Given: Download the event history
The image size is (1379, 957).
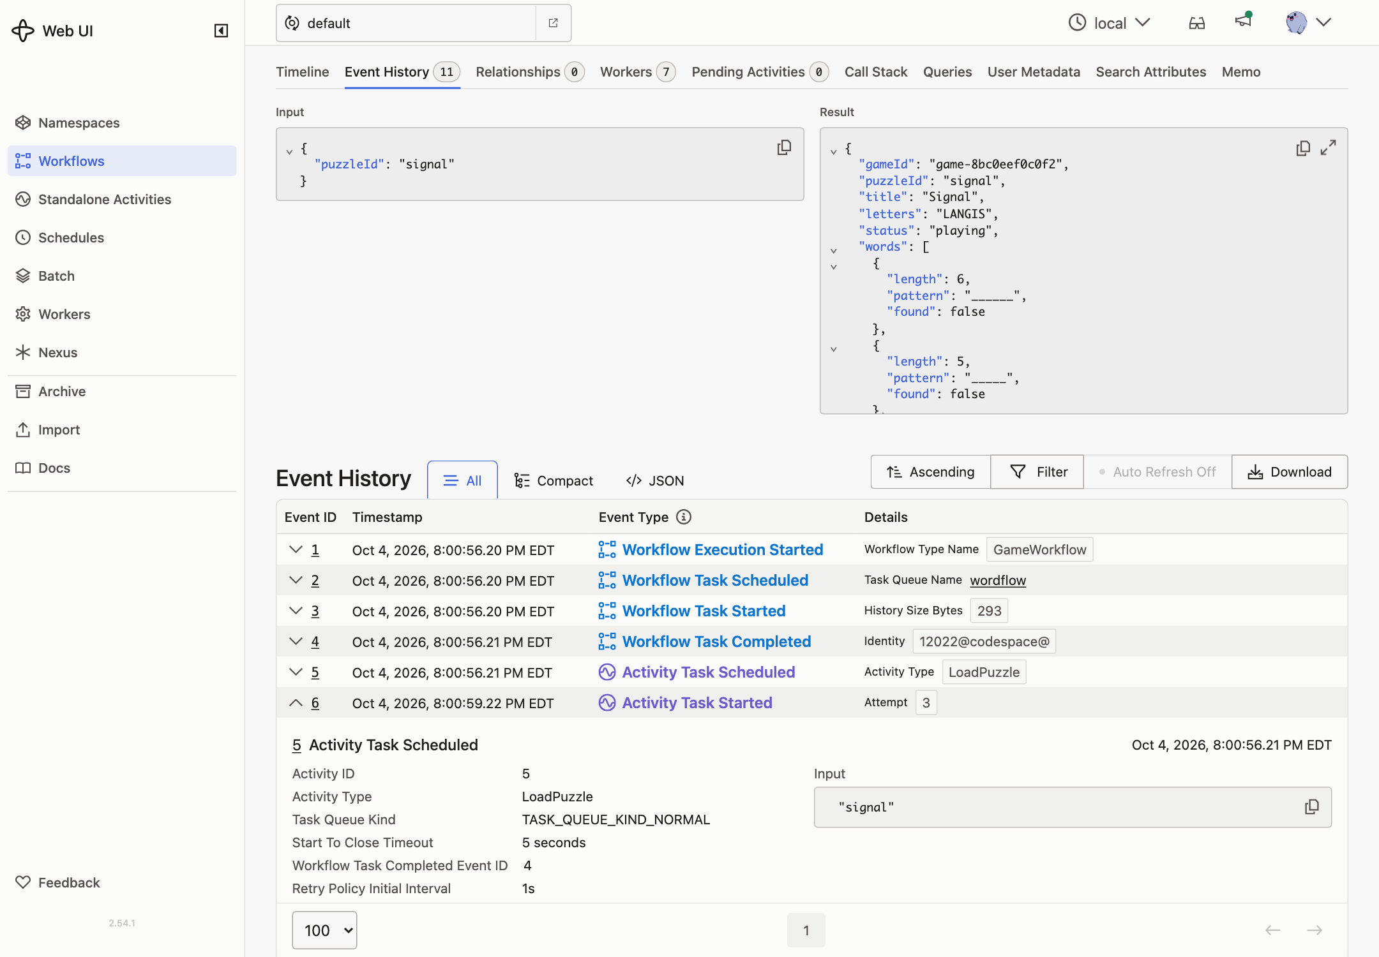Looking at the screenshot, I should (1290, 471).
